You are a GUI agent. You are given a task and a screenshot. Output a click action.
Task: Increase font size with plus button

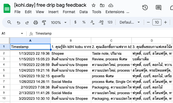[165, 22]
